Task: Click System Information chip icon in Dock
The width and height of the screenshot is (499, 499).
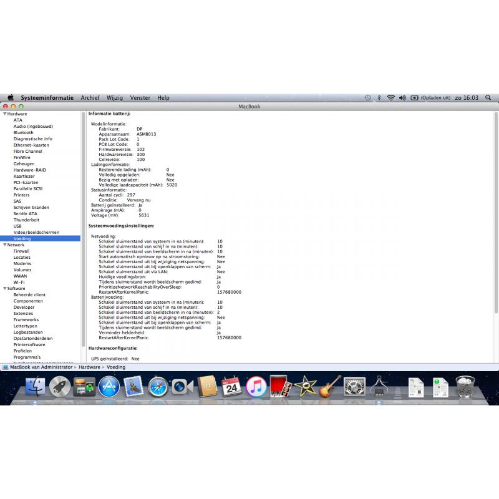Action: (x=379, y=386)
